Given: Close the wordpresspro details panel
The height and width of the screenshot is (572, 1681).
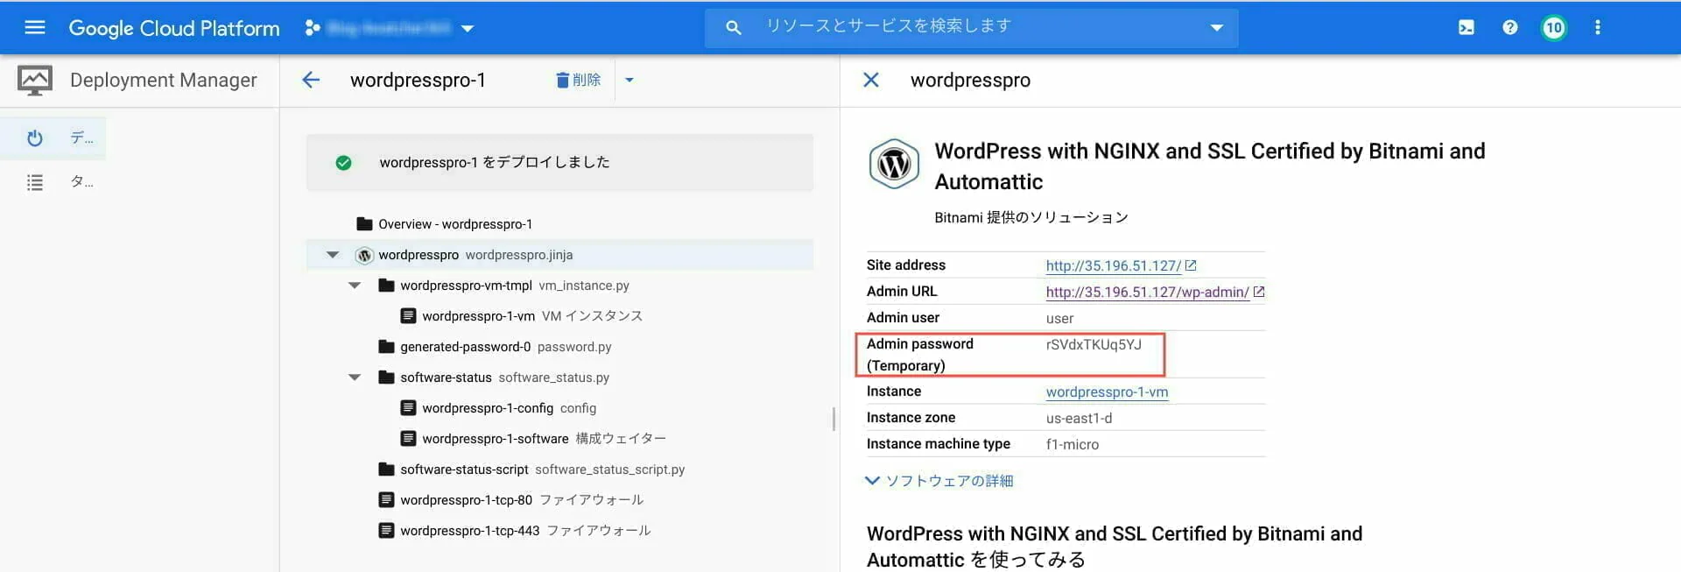Looking at the screenshot, I should point(871,81).
